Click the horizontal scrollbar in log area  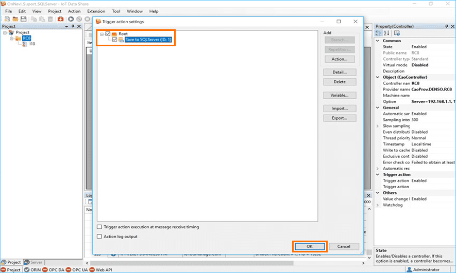point(192,263)
